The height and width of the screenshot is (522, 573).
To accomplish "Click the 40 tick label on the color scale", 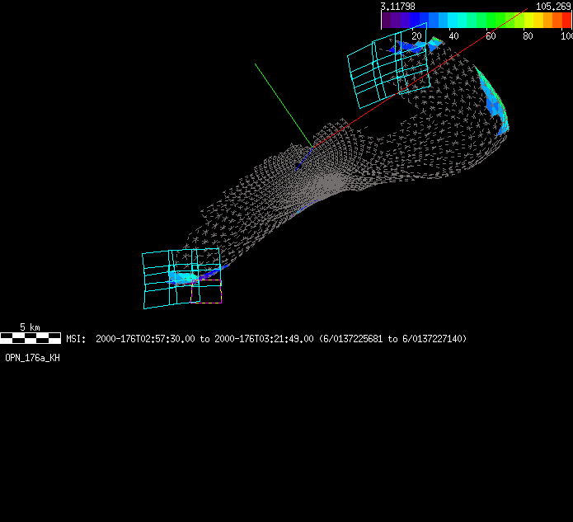I will (x=453, y=35).
